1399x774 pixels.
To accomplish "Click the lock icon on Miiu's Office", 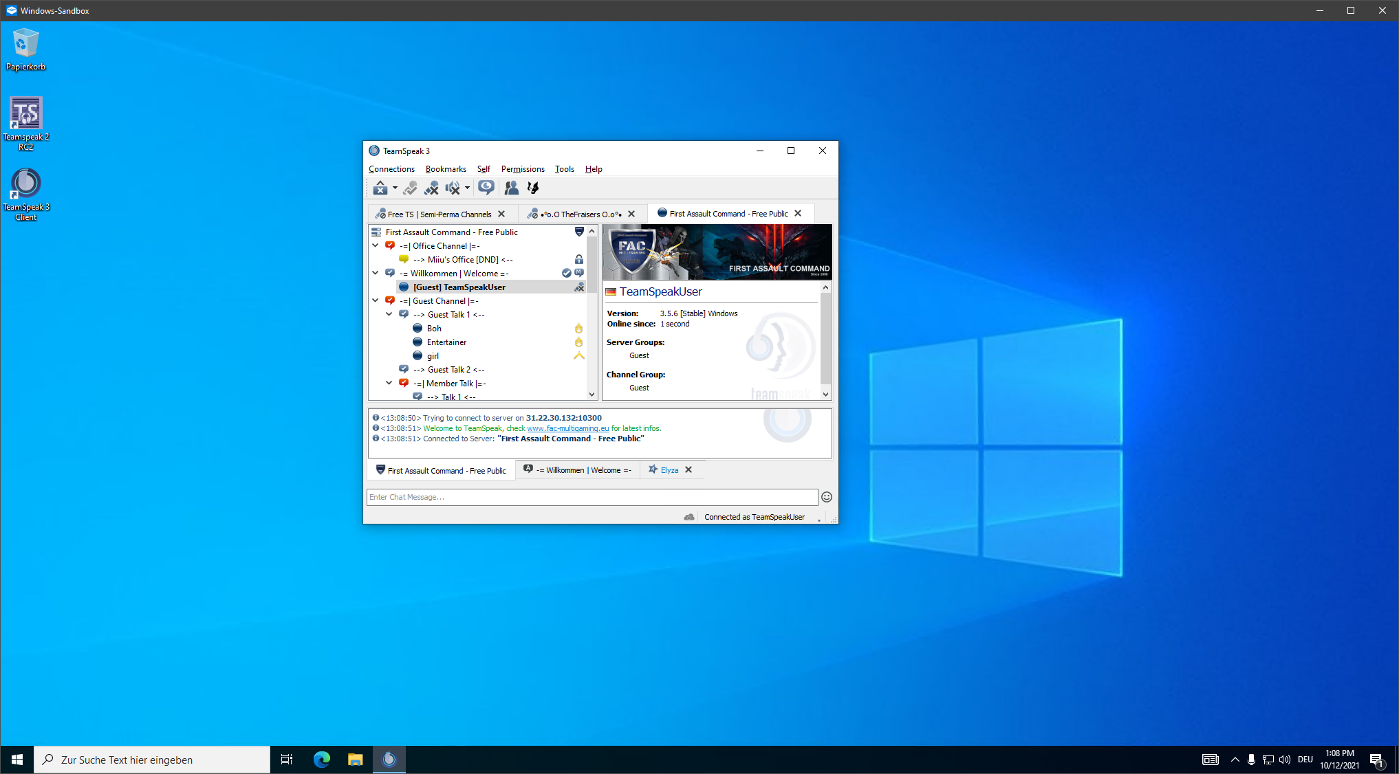I will pos(579,260).
